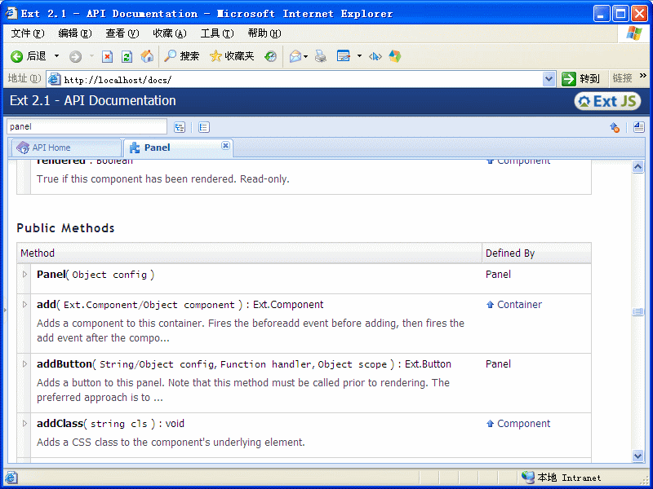Click the tree-style icon right of search box

click(180, 127)
